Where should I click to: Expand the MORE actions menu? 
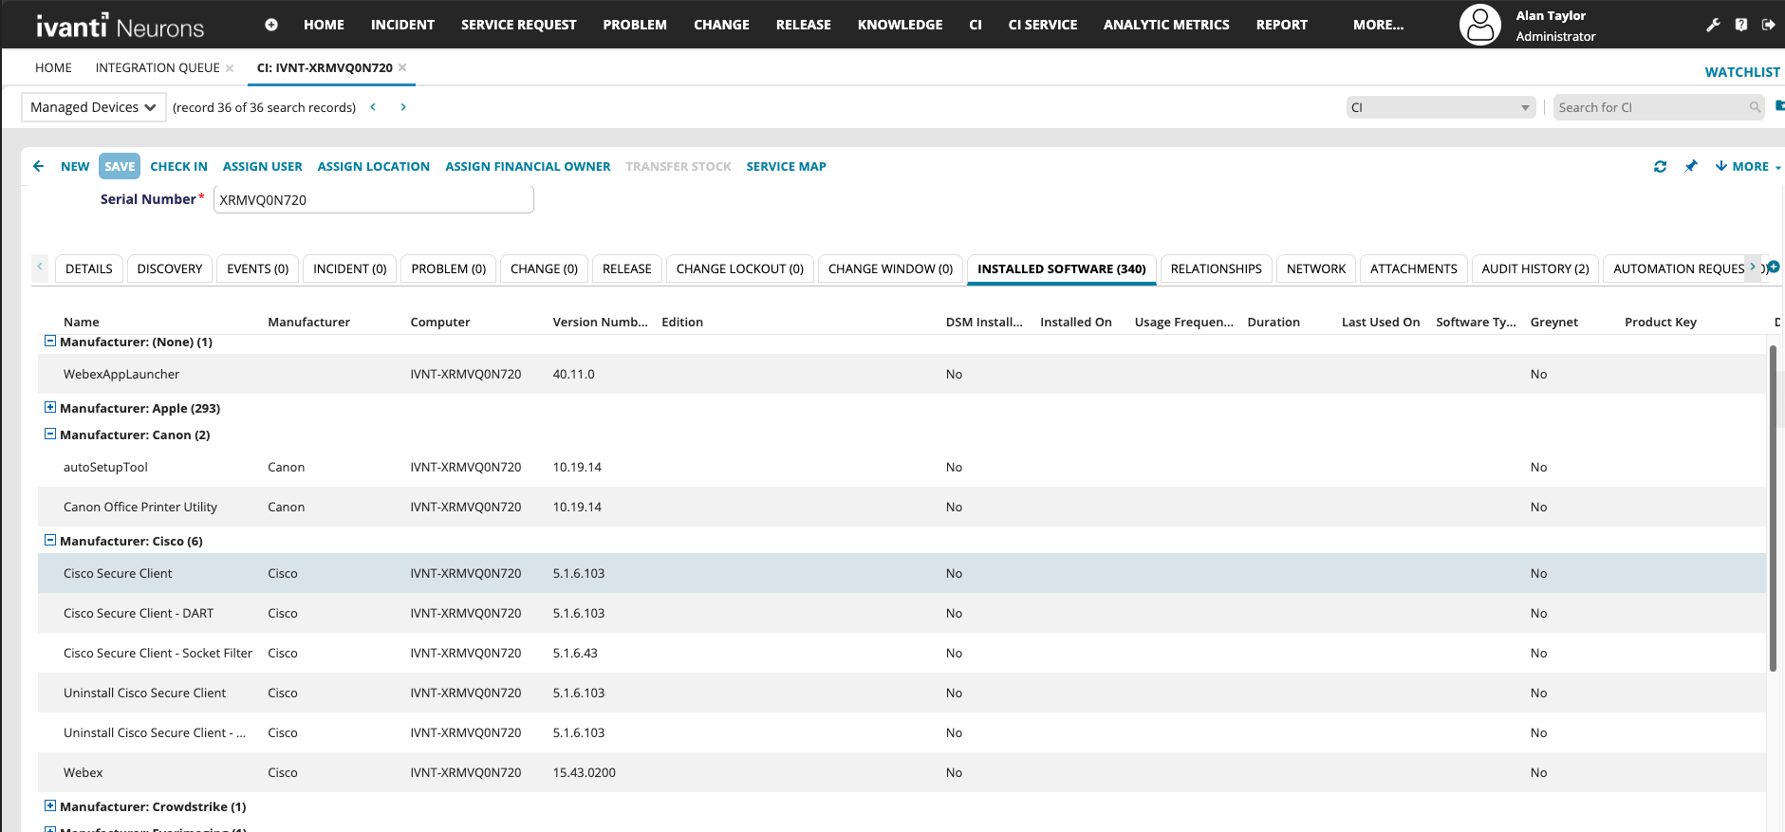coord(1749,166)
